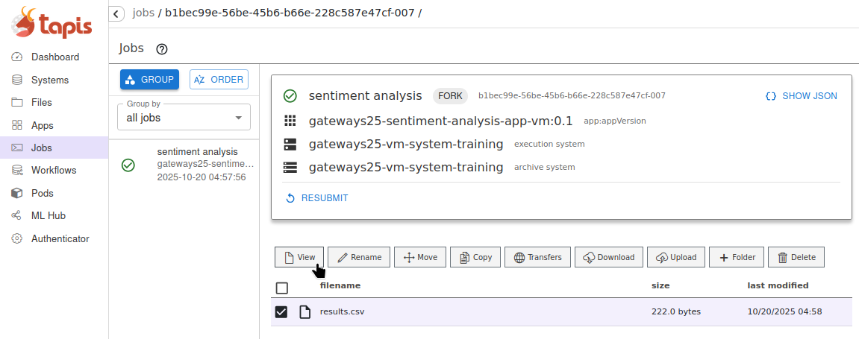Open the Pods section
859x339 pixels.
coord(42,193)
